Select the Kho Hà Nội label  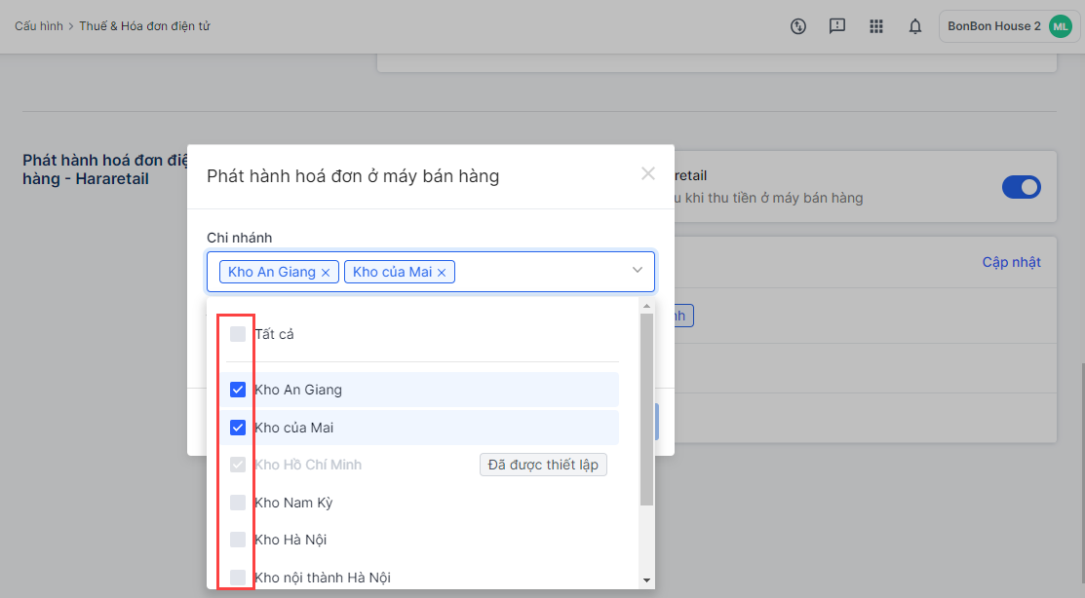coord(291,540)
